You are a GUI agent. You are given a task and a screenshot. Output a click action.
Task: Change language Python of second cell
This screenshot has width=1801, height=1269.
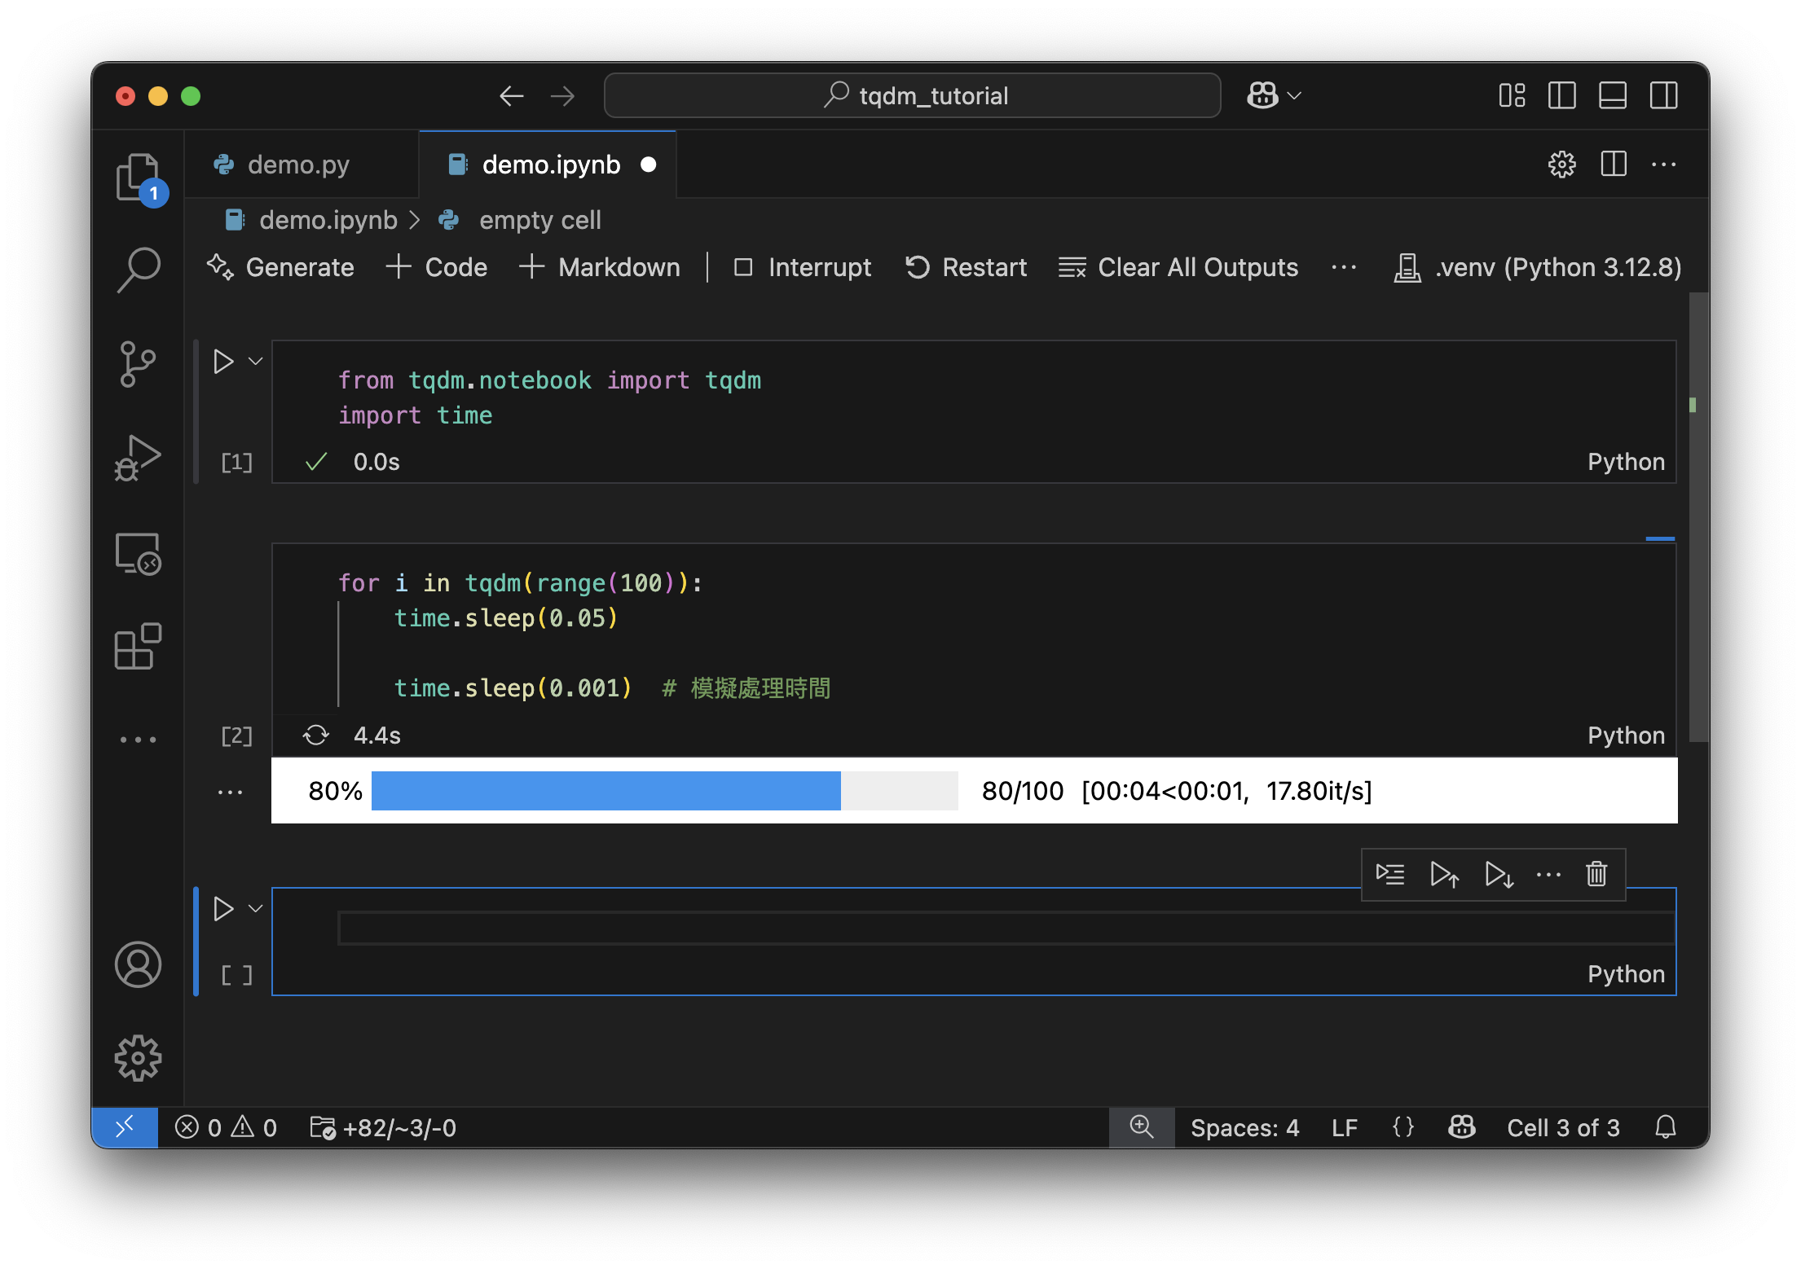1626,735
